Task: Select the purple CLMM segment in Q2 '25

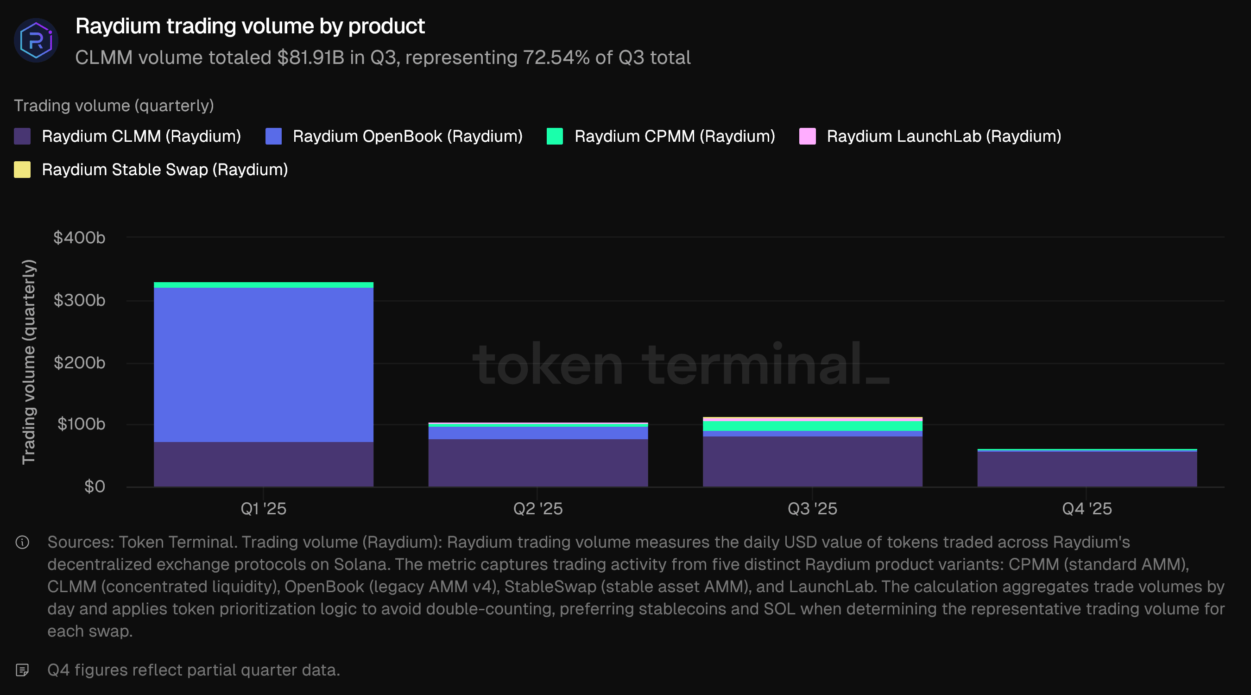Action: click(x=538, y=462)
